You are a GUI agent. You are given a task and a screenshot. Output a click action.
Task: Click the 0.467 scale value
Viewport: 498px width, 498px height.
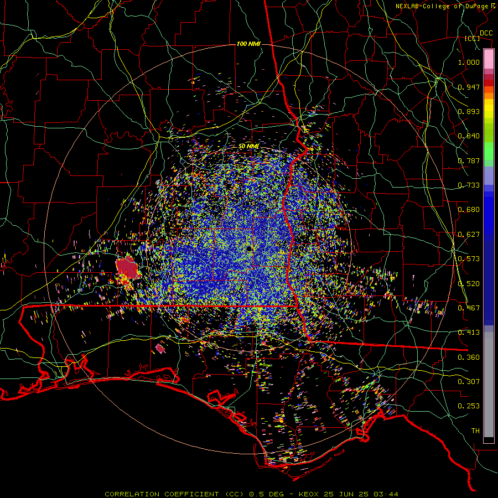469,308
